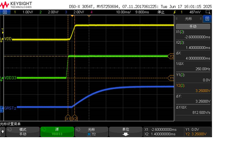Click the 光标 sidebar panel title
The image size is (229, 144).
click(x=188, y=19)
